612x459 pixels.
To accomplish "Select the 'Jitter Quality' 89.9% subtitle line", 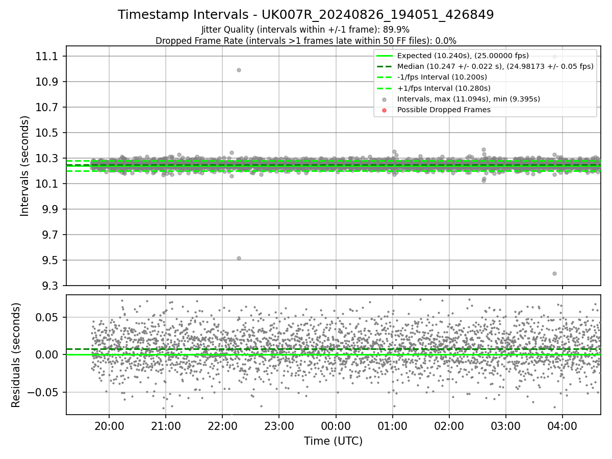I will point(305,30).
